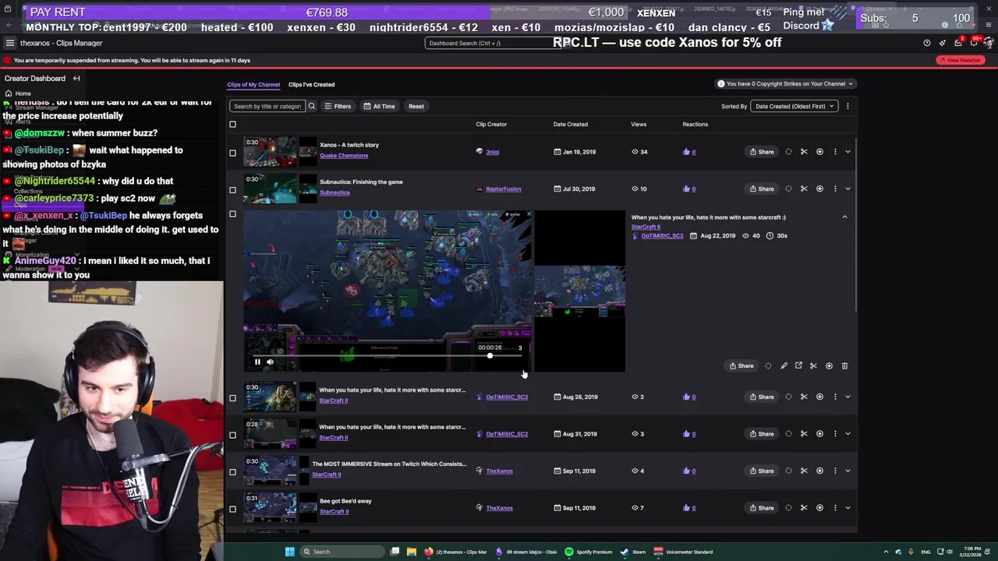Trim the Subnautica: Finishing the game clip
The height and width of the screenshot is (561, 998).
(804, 189)
